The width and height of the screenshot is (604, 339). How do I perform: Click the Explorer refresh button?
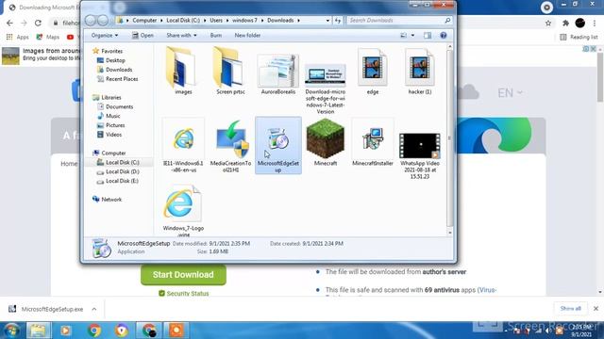(x=338, y=21)
